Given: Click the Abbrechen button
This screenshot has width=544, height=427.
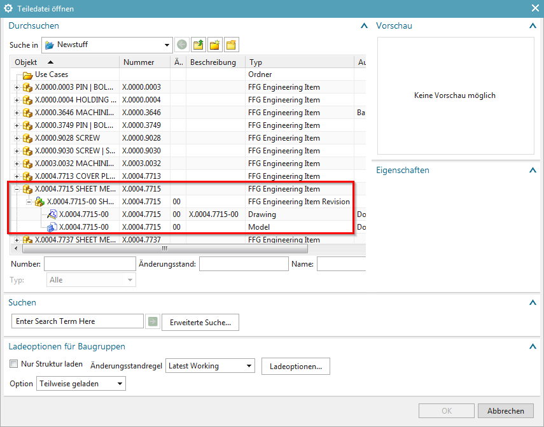Looking at the screenshot, I should click(x=506, y=411).
